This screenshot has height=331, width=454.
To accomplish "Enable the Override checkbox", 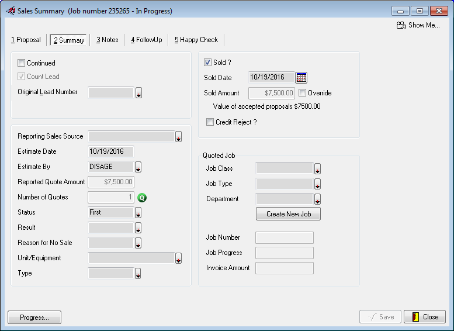I will (302, 93).
